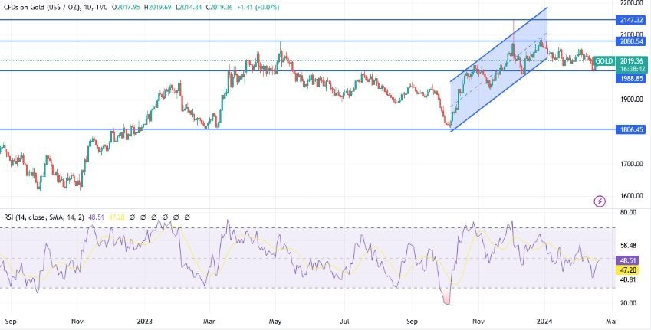651x330 pixels.
Task: Click the current price label 2019.36
Action: [x=630, y=60]
